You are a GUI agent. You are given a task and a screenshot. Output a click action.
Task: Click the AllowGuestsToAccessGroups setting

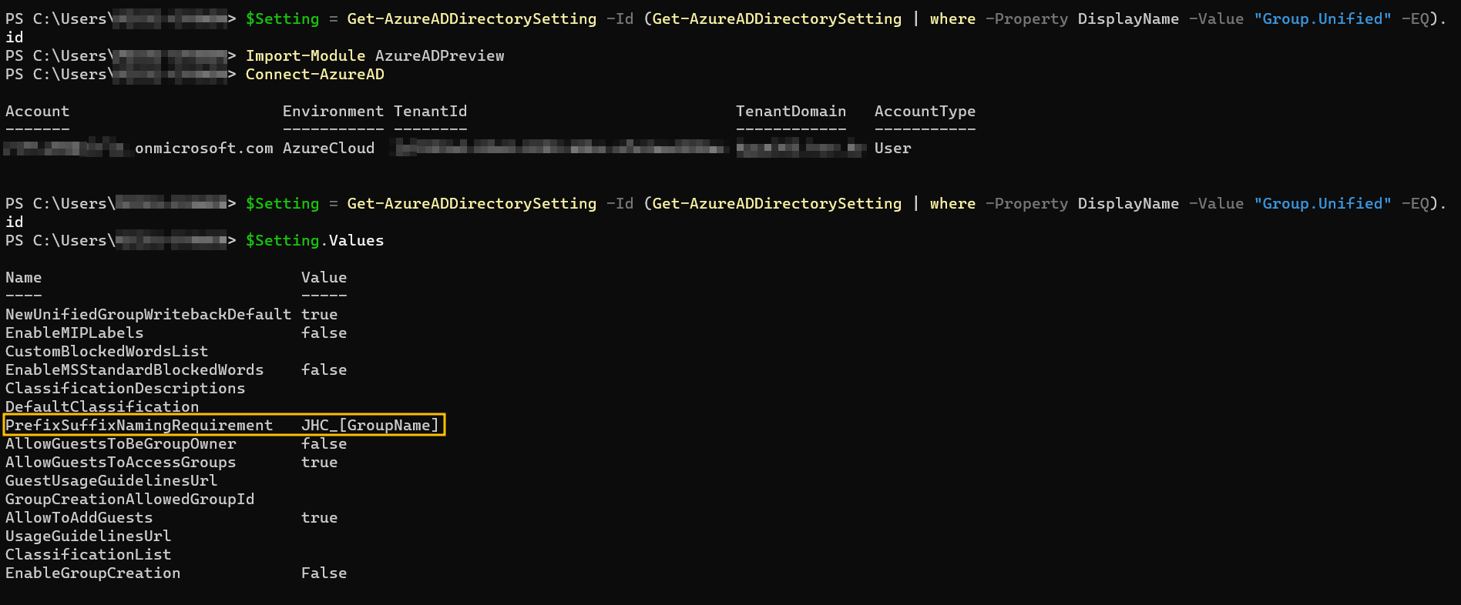(x=120, y=462)
